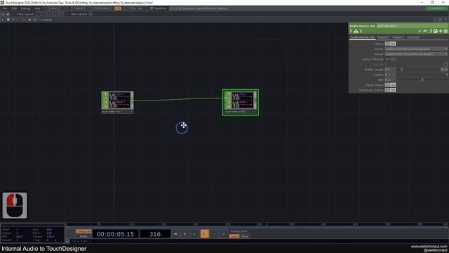This screenshot has width=449, height=253.
Task: Open the Help menu
Action: click(x=37, y=8)
